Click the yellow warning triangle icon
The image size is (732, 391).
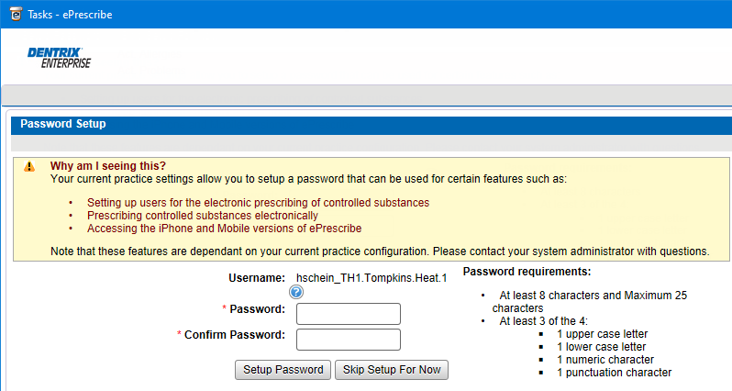tap(29, 166)
